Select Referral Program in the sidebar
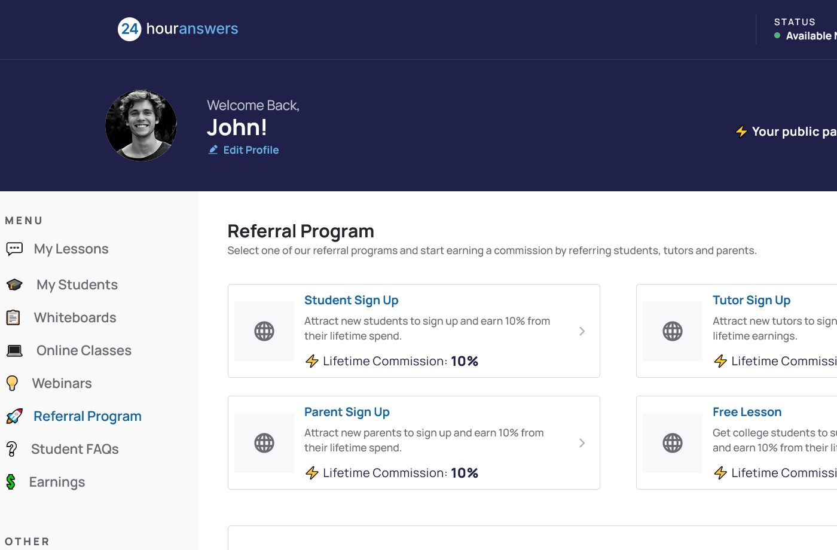837x550 pixels. (88, 416)
